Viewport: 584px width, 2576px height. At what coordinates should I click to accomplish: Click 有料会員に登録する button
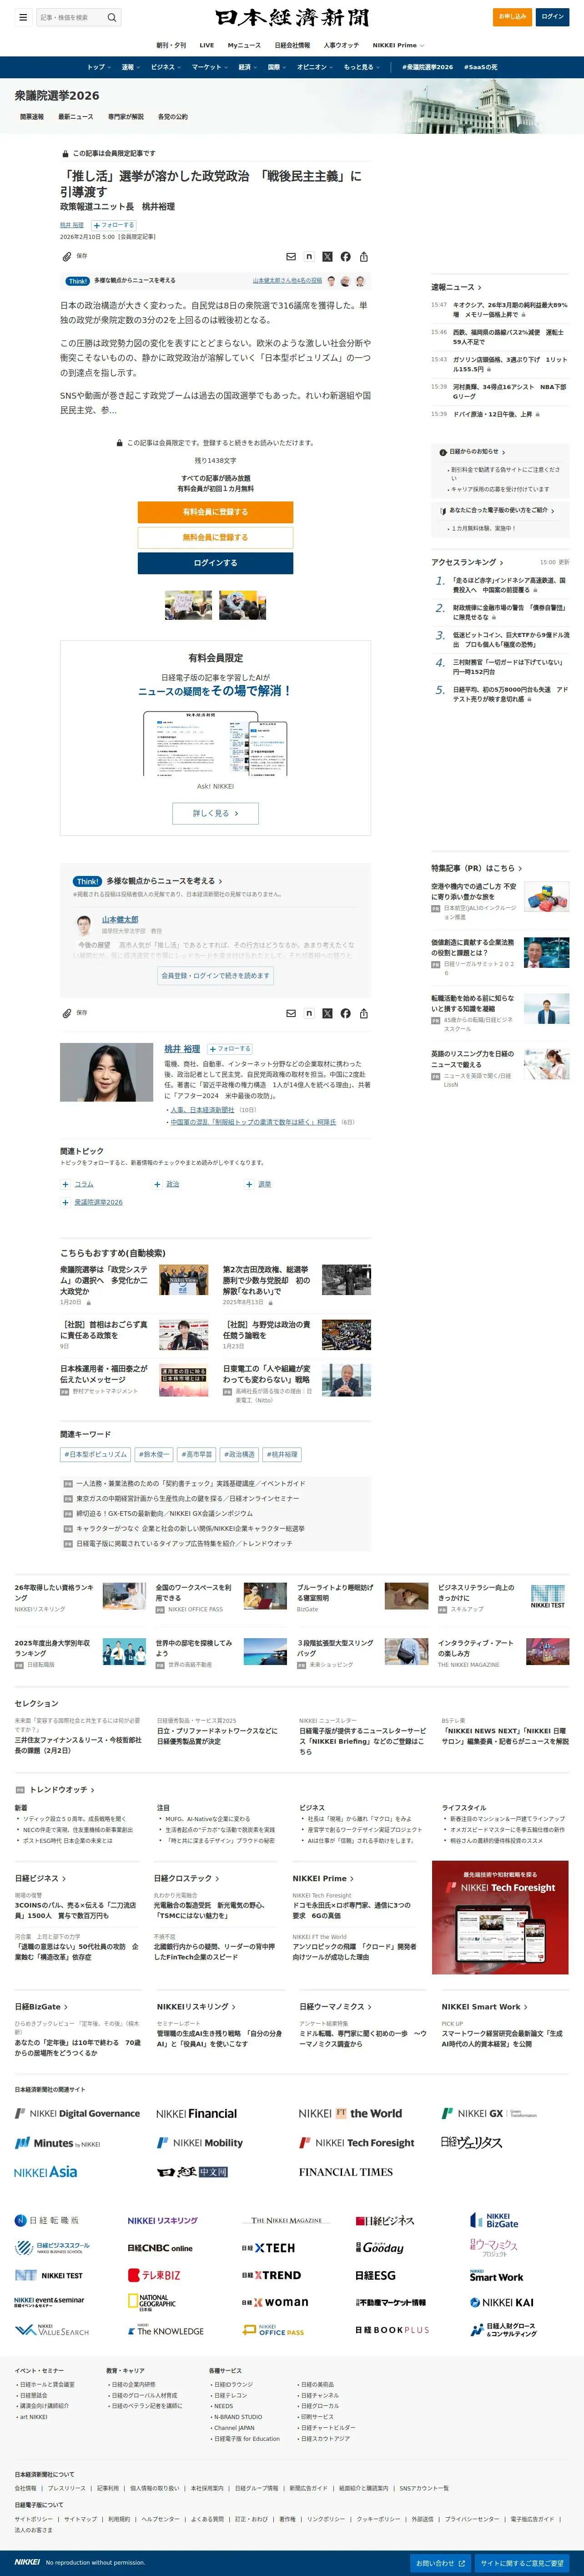click(215, 512)
